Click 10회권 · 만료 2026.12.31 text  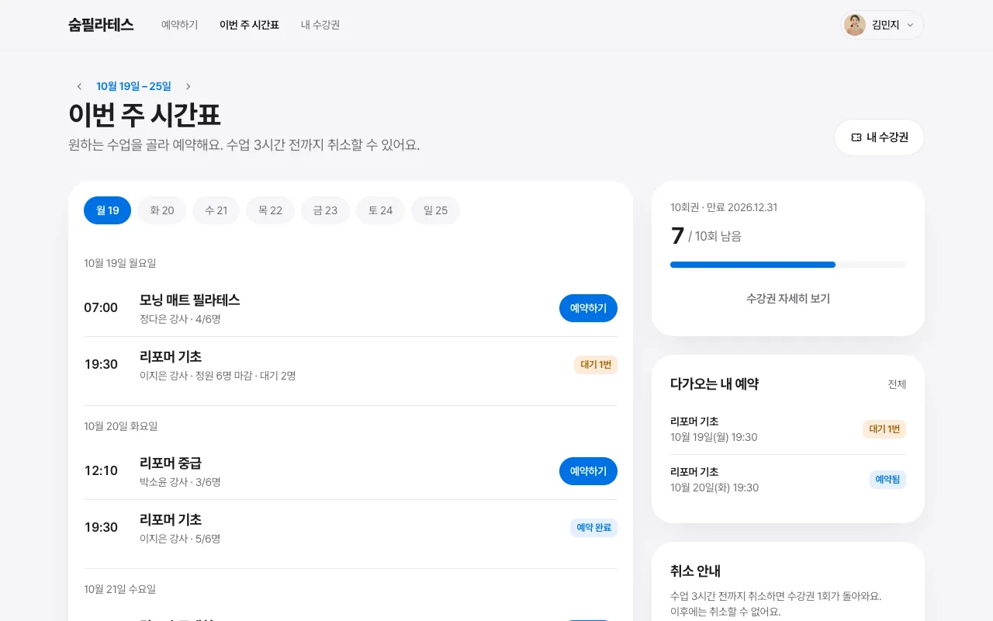tap(724, 207)
